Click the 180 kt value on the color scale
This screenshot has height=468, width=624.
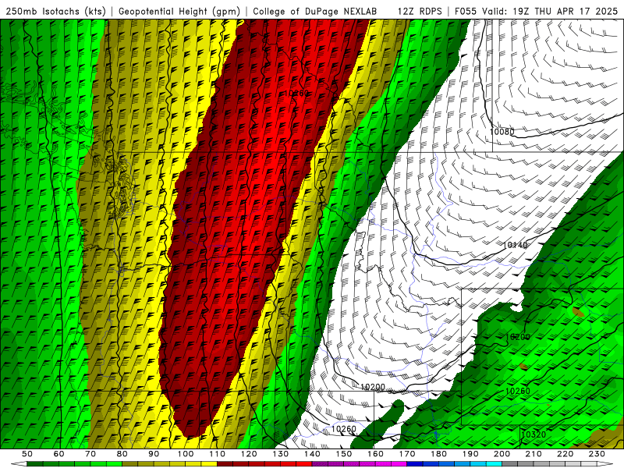[x=438, y=454]
